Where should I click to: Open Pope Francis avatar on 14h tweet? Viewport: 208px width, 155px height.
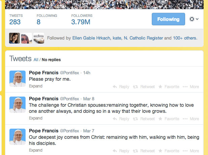coord(18,79)
